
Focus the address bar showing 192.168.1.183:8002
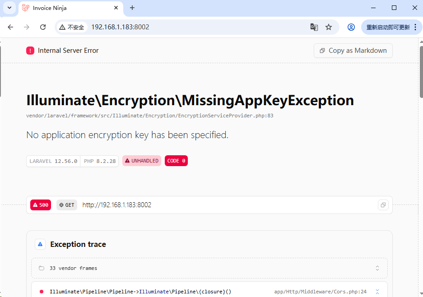click(x=181, y=27)
